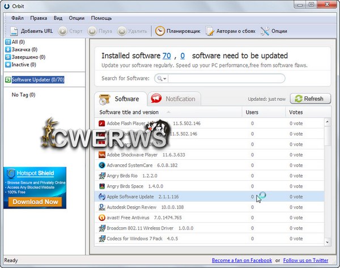This screenshot has height=268, width=340.
Task: Open the Планировщик scheduler clock icon
Action: (160, 31)
